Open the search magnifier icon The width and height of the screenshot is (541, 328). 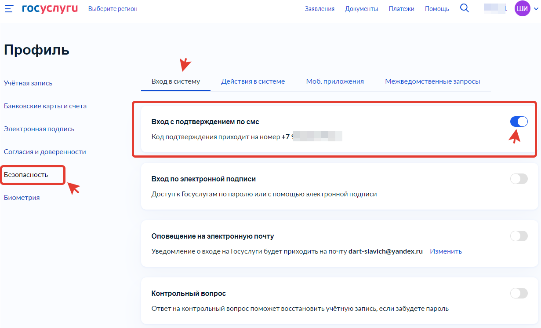click(x=464, y=8)
